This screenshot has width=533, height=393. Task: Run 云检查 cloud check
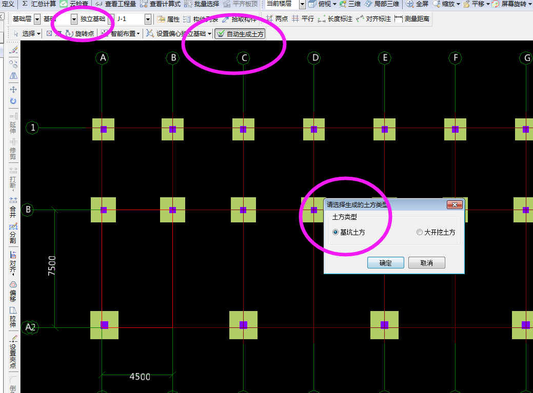coord(74,4)
